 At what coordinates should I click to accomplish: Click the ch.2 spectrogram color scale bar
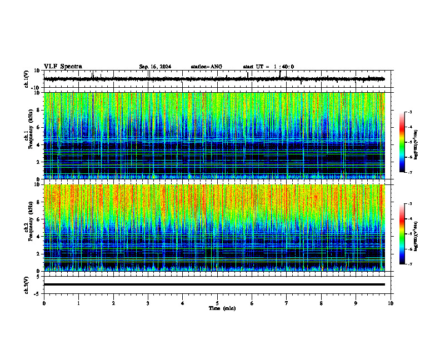[402, 234]
